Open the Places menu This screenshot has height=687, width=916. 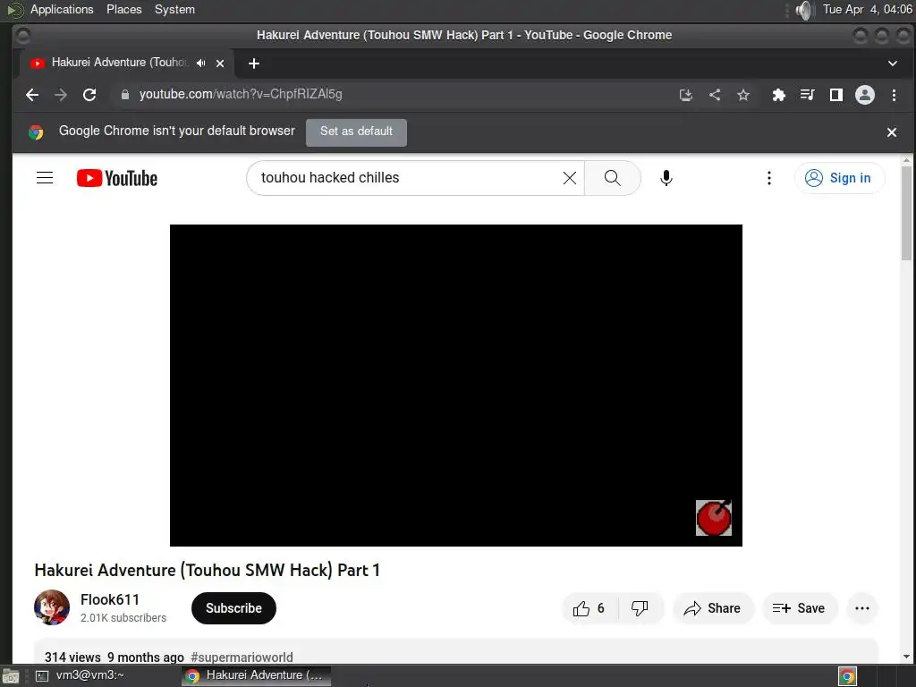coord(123,9)
